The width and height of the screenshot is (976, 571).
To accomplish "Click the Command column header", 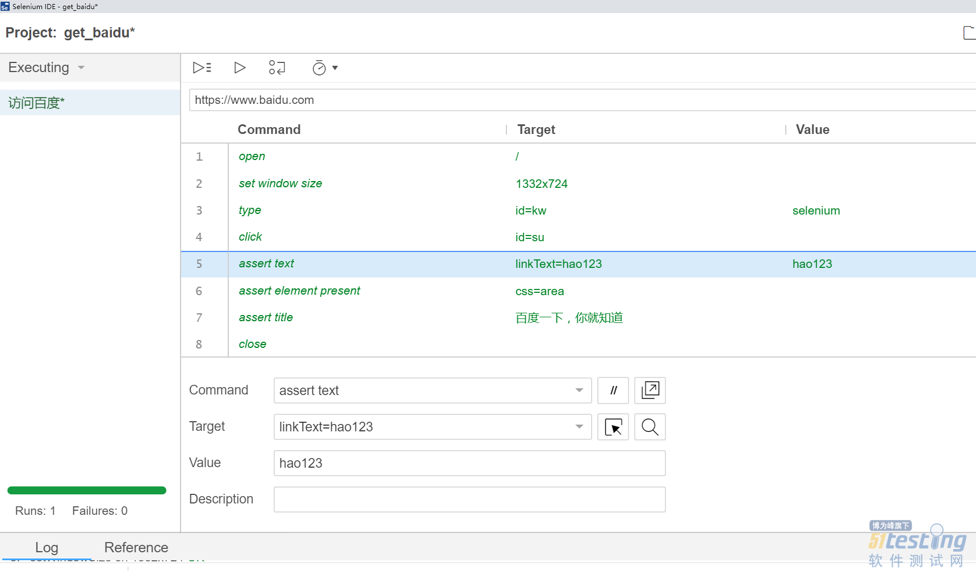I will pos(269,129).
